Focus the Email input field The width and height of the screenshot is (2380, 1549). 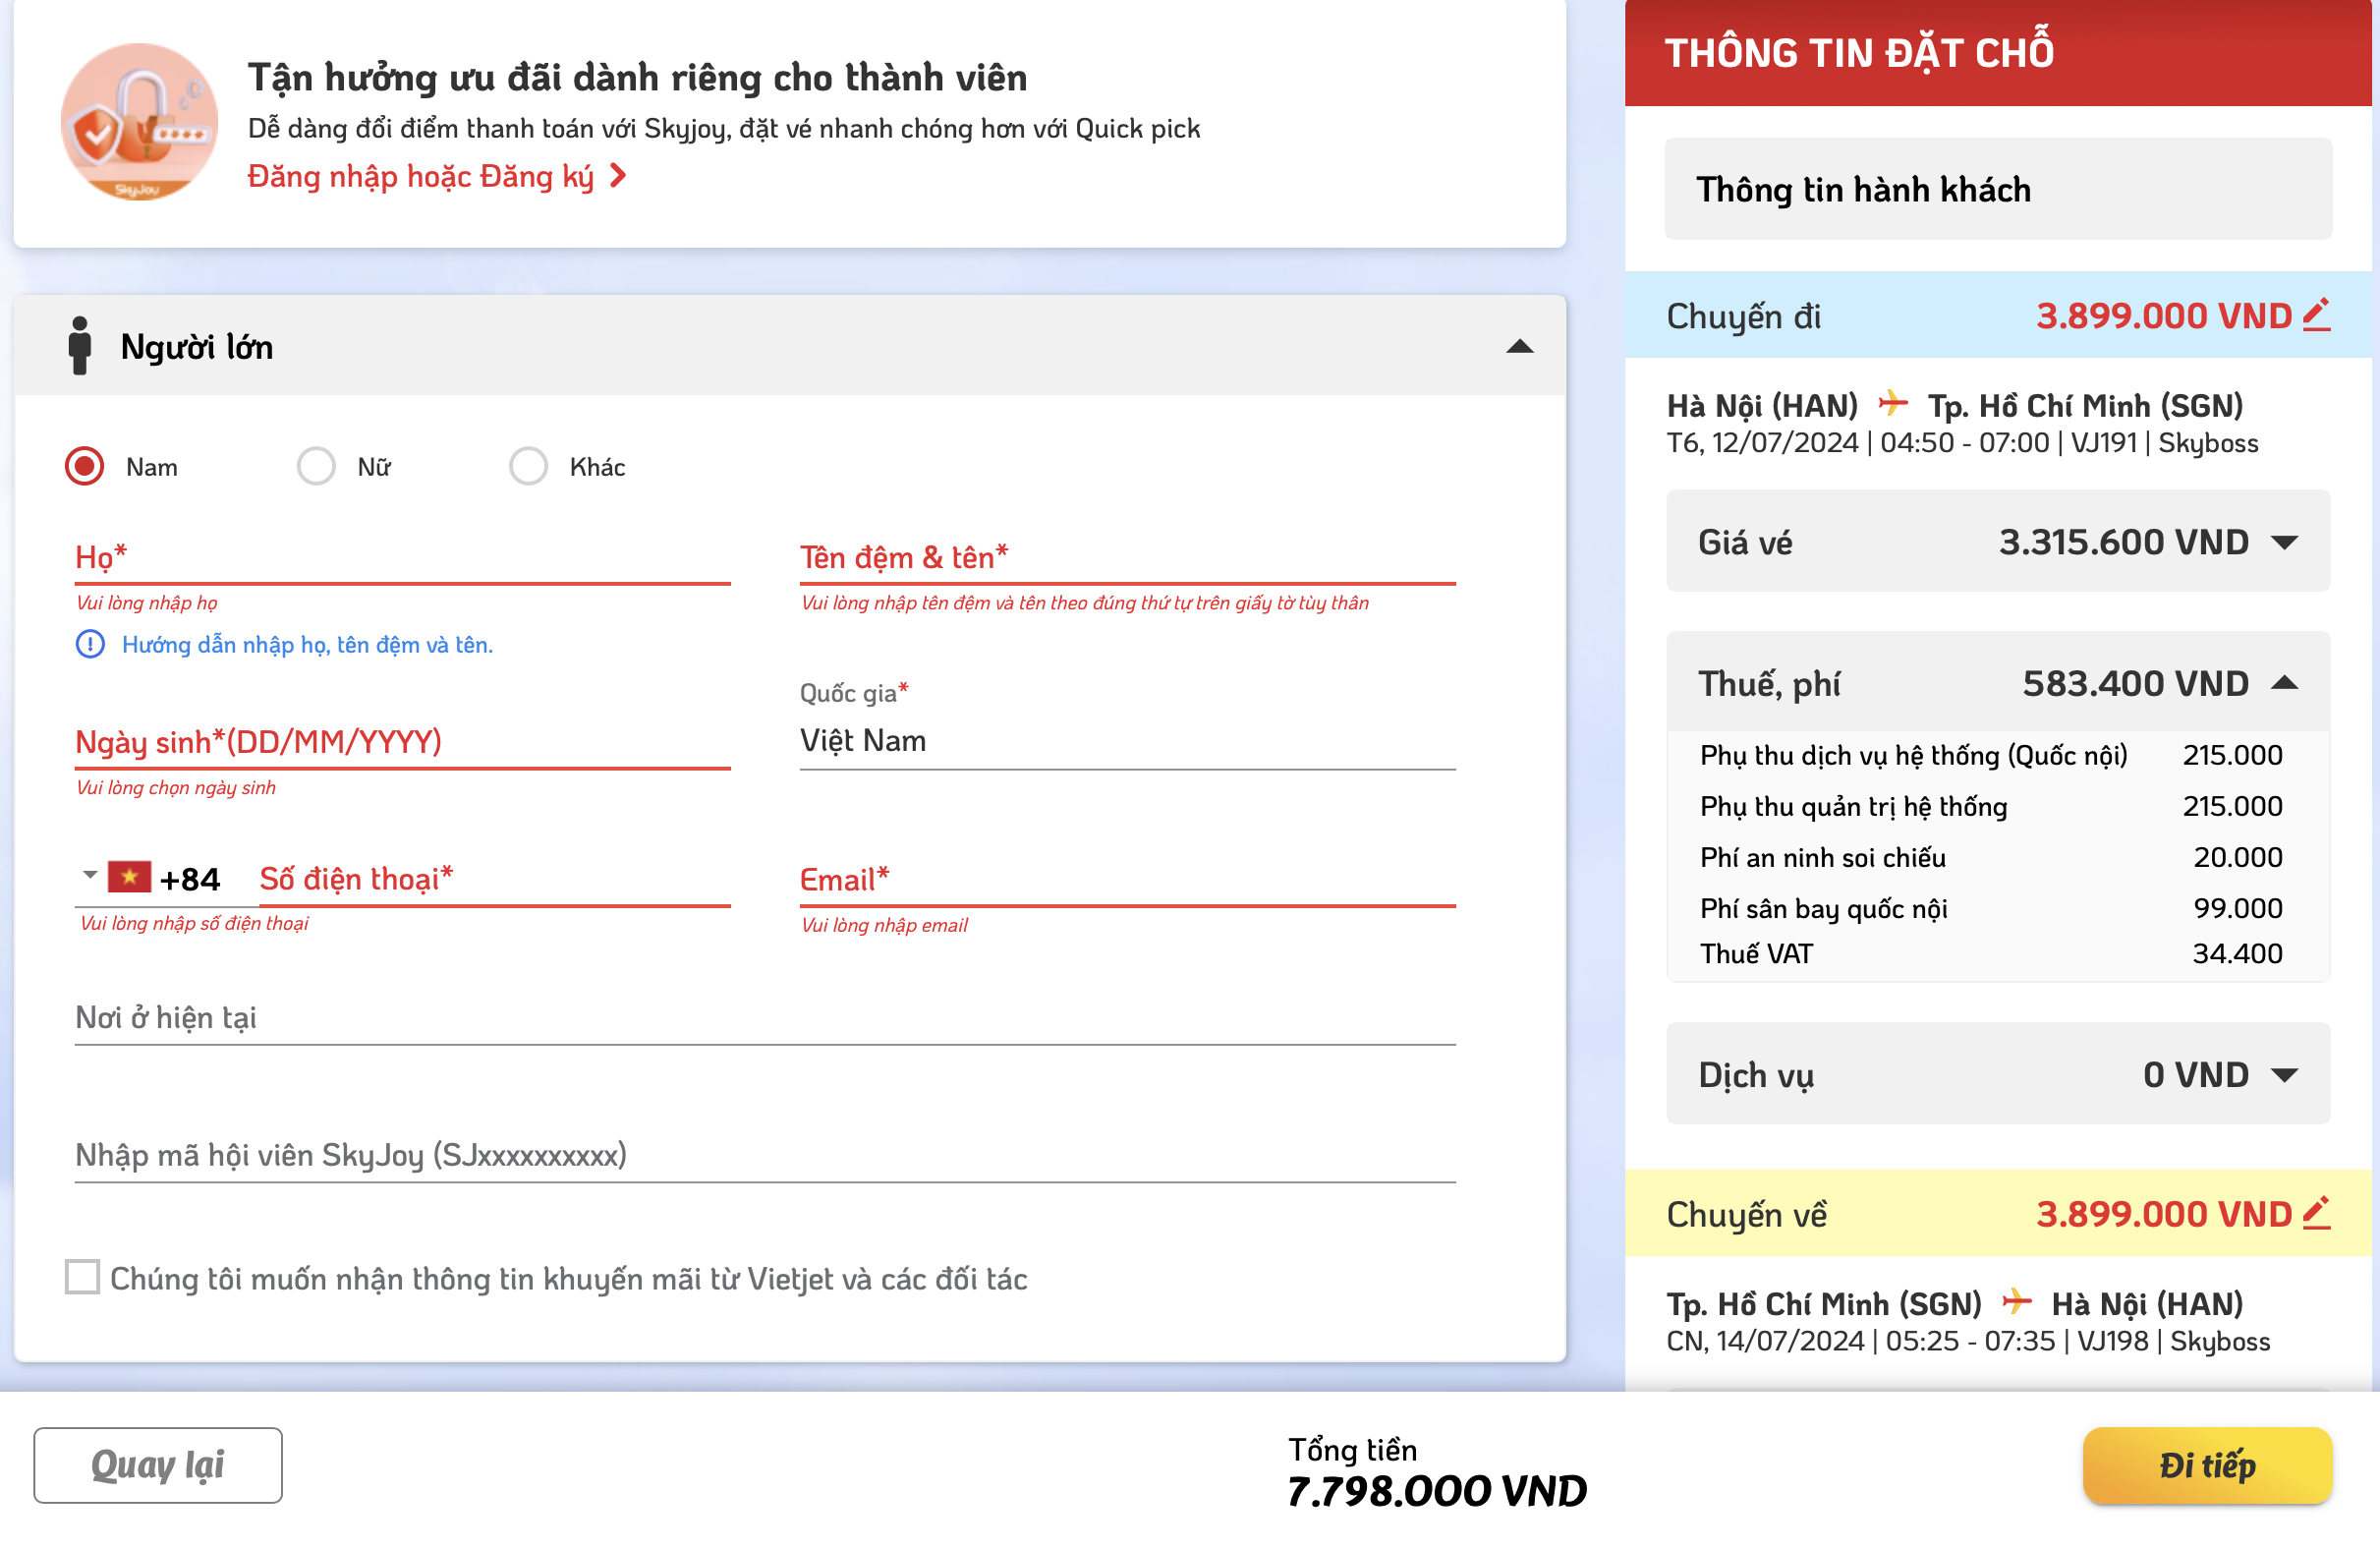tap(1127, 880)
